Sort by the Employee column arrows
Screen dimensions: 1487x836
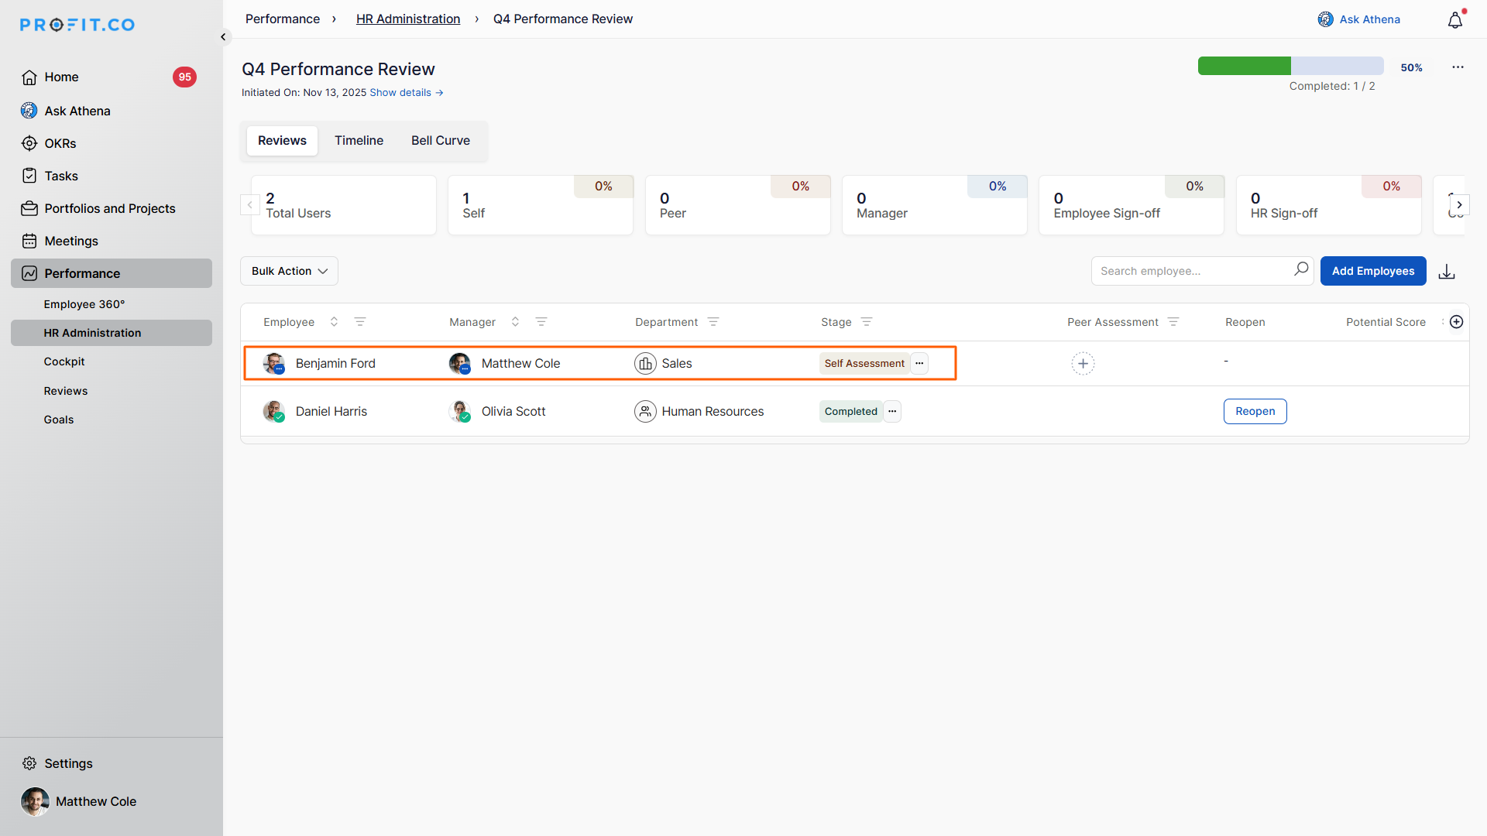point(334,322)
